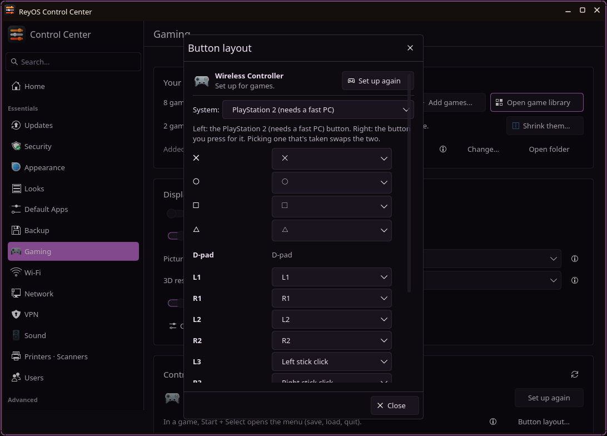607x436 pixels.
Task: Open Wi-Fi settings from its sidebar icon
Action: tap(16, 272)
